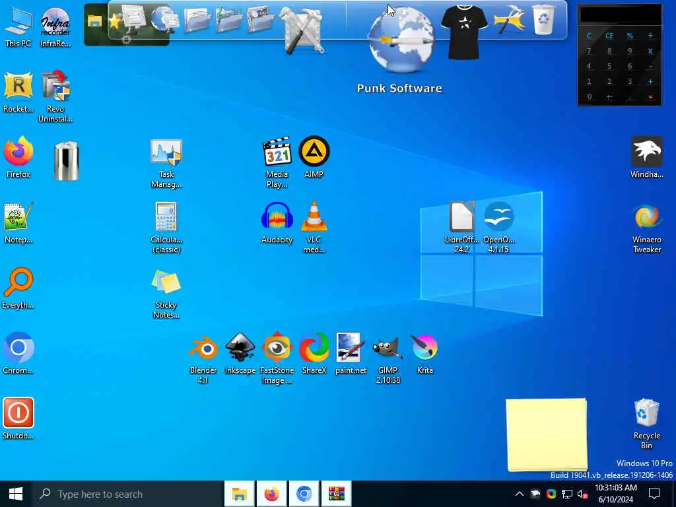Open the notification center icon
Image resolution: width=676 pixels, height=507 pixels.
click(x=654, y=494)
